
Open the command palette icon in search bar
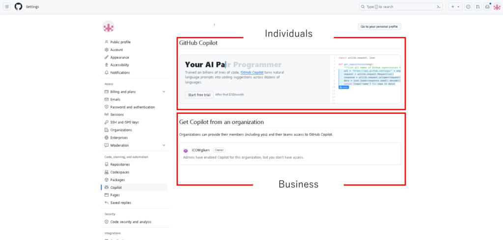(439, 7)
